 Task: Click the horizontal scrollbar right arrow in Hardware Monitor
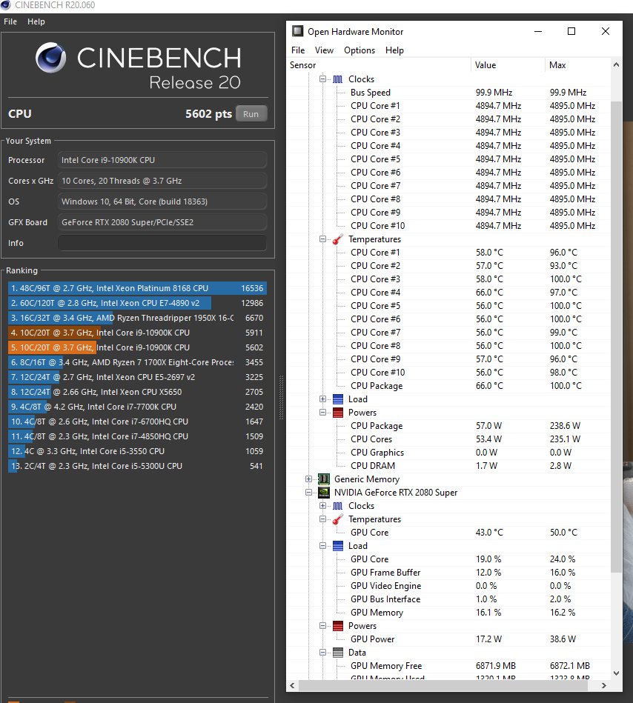point(604,685)
